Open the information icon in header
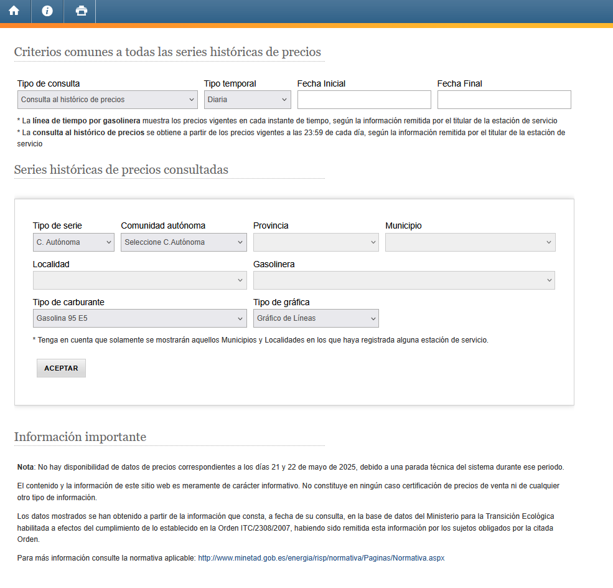Screen dimensions: 613x588 point(47,11)
